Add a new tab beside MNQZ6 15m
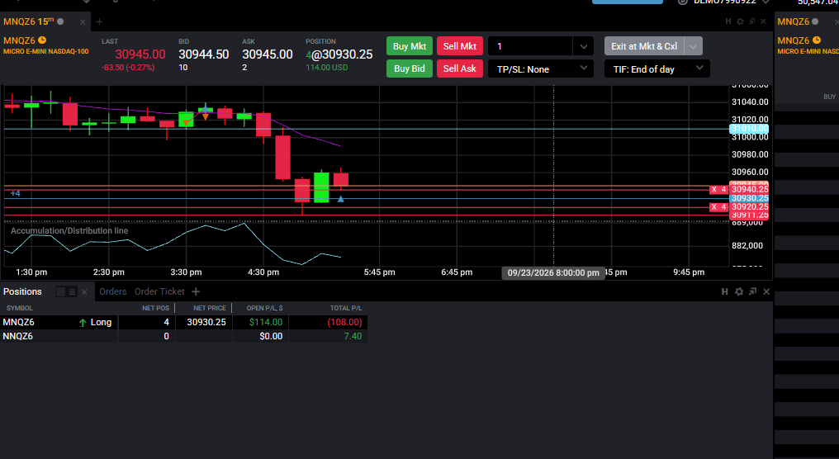This screenshot has height=459, width=839. coord(99,22)
